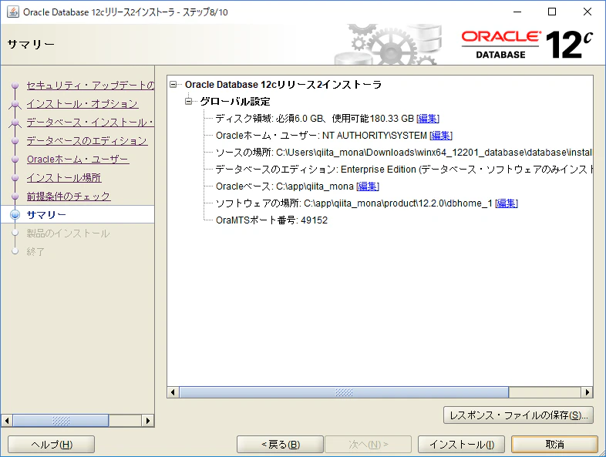The image size is (606, 457).
Task: Open the セキュリティ・アップデート step link
Action: [90, 86]
